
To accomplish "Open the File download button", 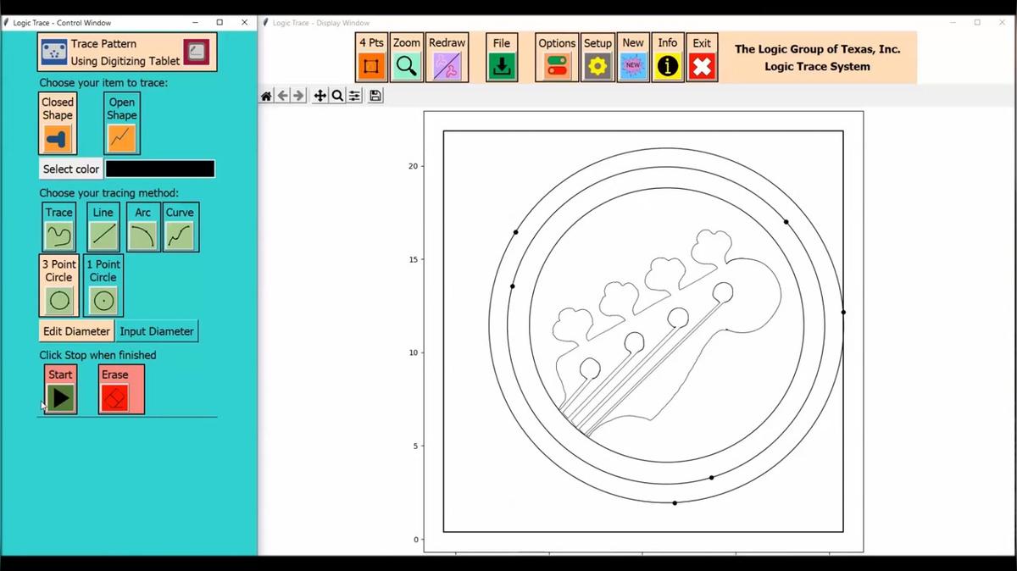I will tap(502, 58).
